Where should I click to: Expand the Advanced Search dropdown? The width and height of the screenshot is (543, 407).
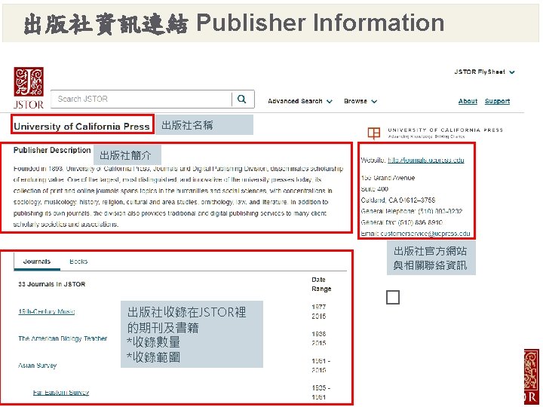300,101
